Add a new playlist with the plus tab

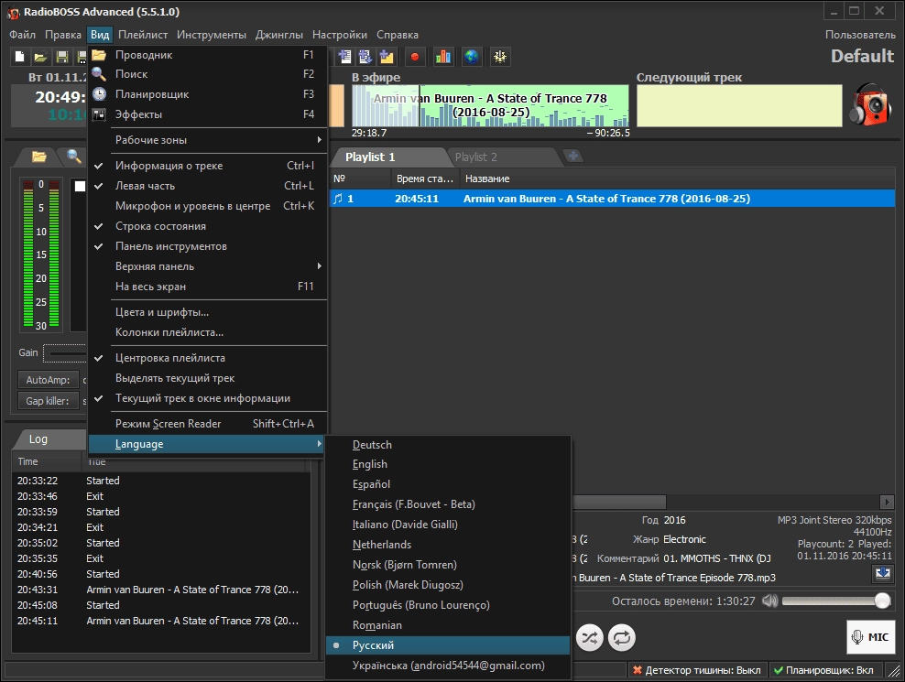coord(573,156)
